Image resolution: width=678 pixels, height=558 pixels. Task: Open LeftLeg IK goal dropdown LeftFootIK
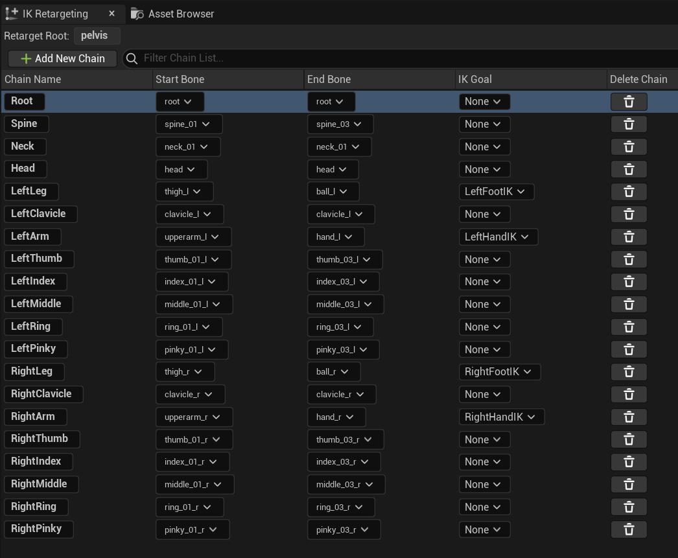[x=497, y=191]
